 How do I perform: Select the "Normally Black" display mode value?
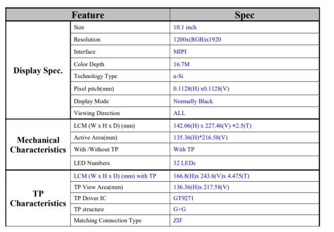pos(193,101)
